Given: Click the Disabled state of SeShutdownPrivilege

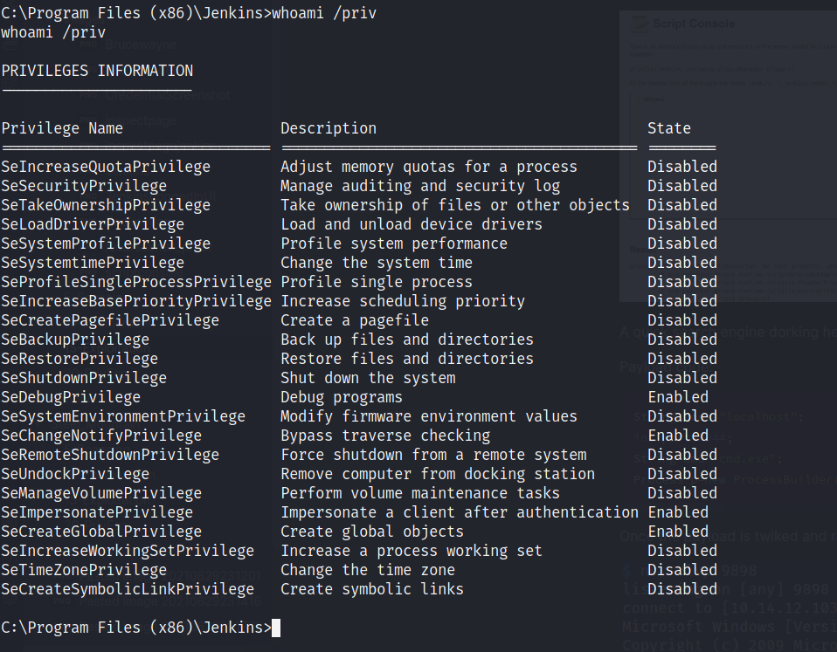Looking at the screenshot, I should pyautogui.click(x=682, y=378).
